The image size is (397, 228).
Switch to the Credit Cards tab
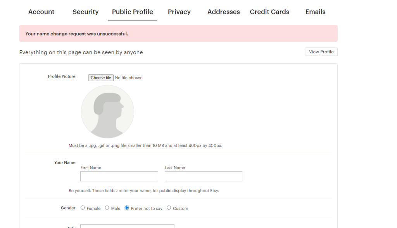(x=269, y=12)
